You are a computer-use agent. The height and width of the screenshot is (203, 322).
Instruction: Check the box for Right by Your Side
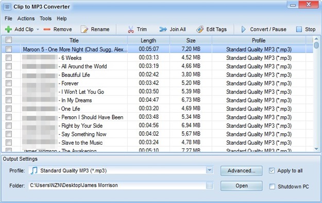[x=9, y=126]
